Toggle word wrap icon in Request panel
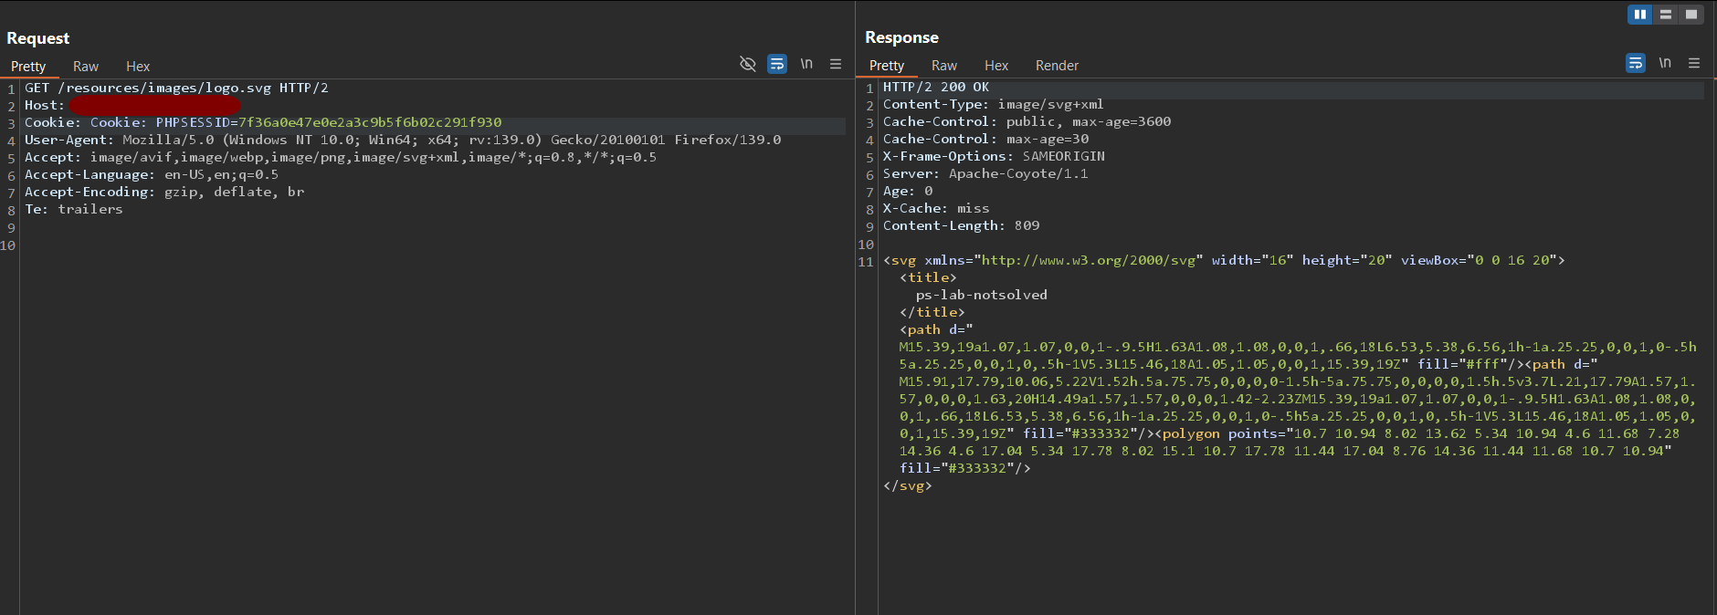The image size is (1717, 615). pyautogui.click(x=777, y=64)
